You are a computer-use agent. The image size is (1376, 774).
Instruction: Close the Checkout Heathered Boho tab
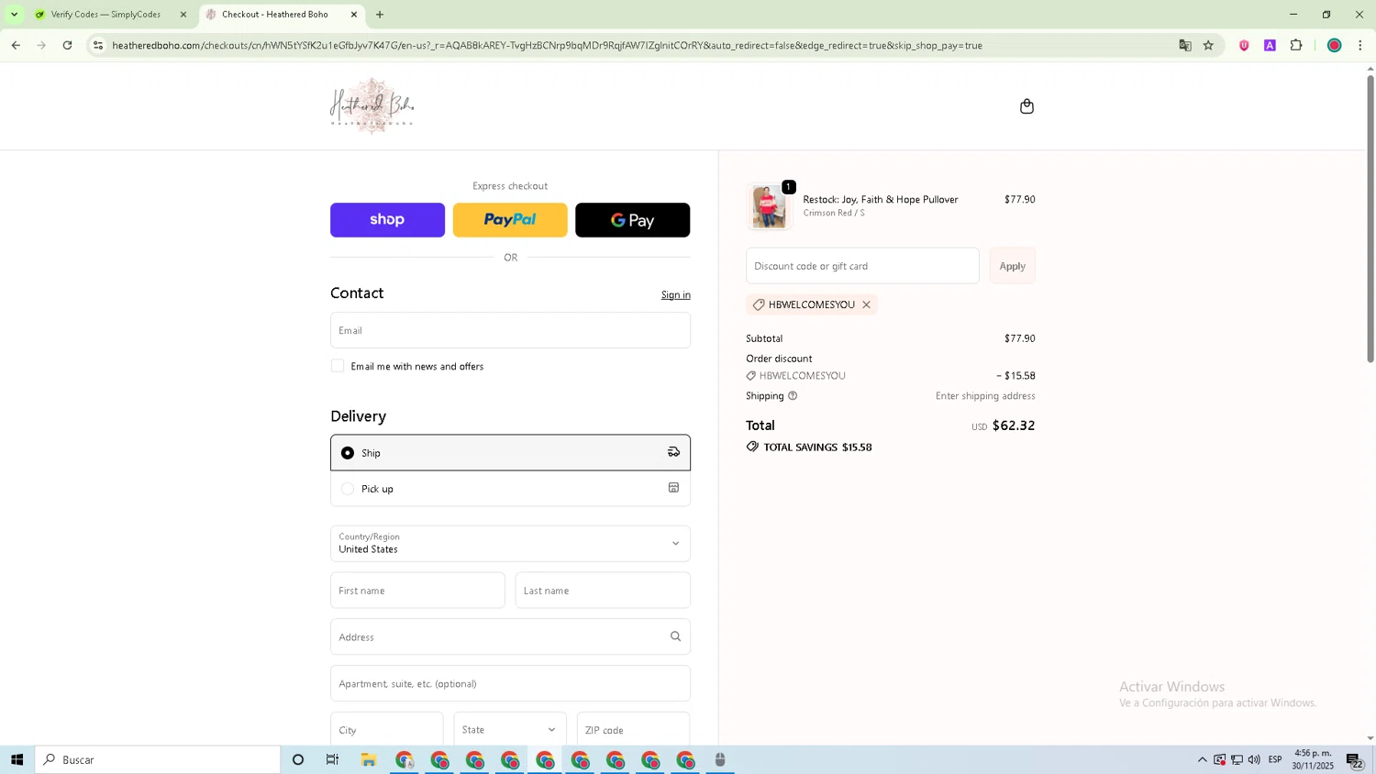354,15
